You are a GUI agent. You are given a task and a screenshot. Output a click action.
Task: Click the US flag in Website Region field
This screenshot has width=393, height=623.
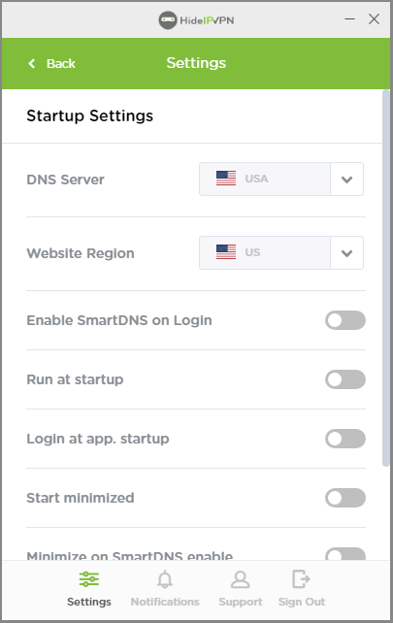pos(226,252)
